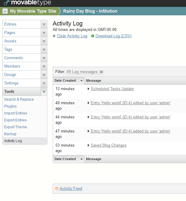Expand the Design menu arrow

tap(44, 75)
